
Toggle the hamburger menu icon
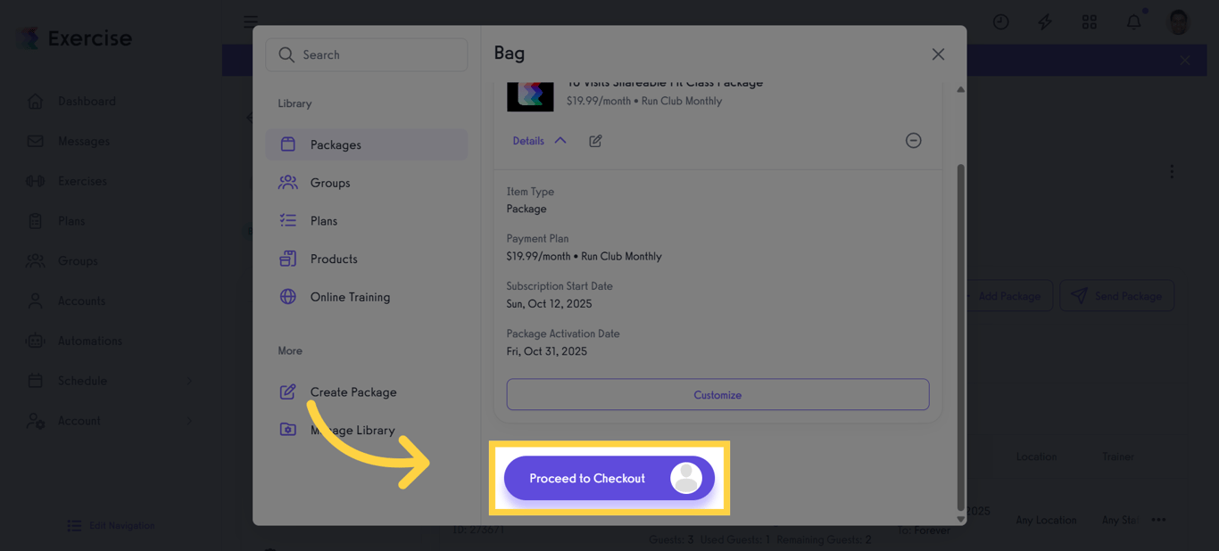(251, 21)
